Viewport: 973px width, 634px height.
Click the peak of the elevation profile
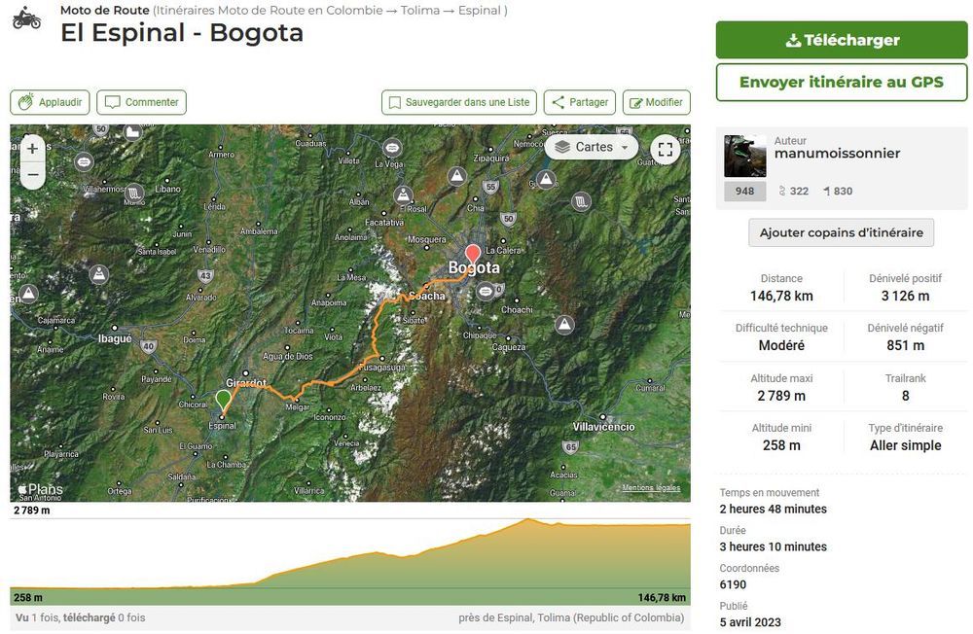point(528,519)
